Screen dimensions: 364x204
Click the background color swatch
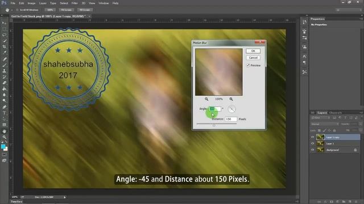(x=6, y=149)
